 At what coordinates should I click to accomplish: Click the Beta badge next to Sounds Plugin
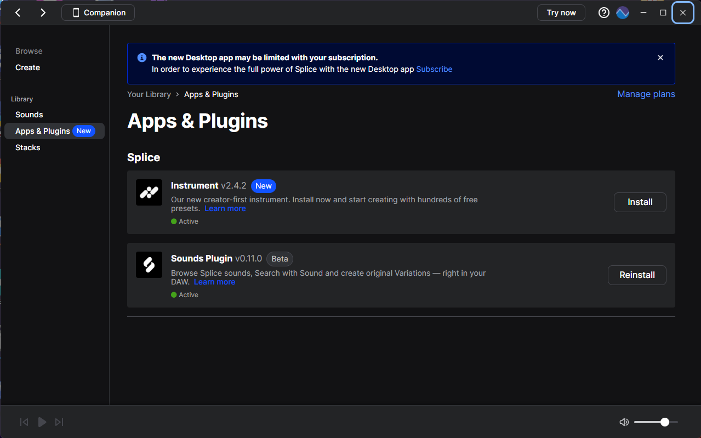280,259
